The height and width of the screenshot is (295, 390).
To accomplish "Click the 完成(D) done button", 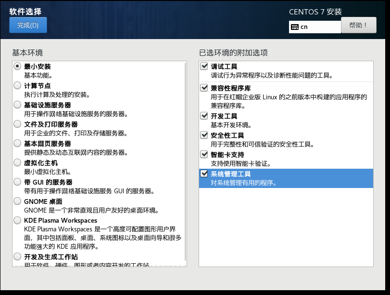I will click(28, 25).
